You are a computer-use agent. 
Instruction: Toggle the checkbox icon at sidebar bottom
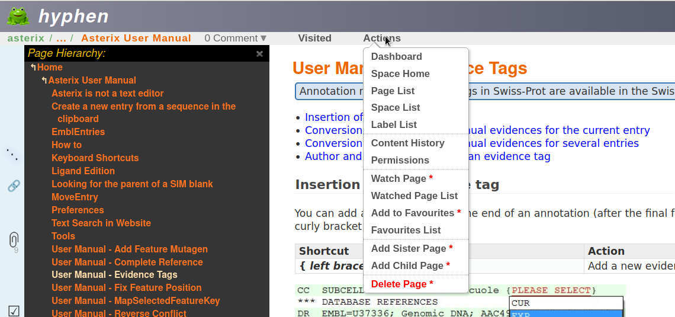pyautogui.click(x=14, y=310)
